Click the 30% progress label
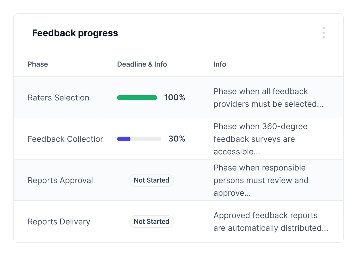The height and width of the screenshot is (256, 357). [x=176, y=139]
